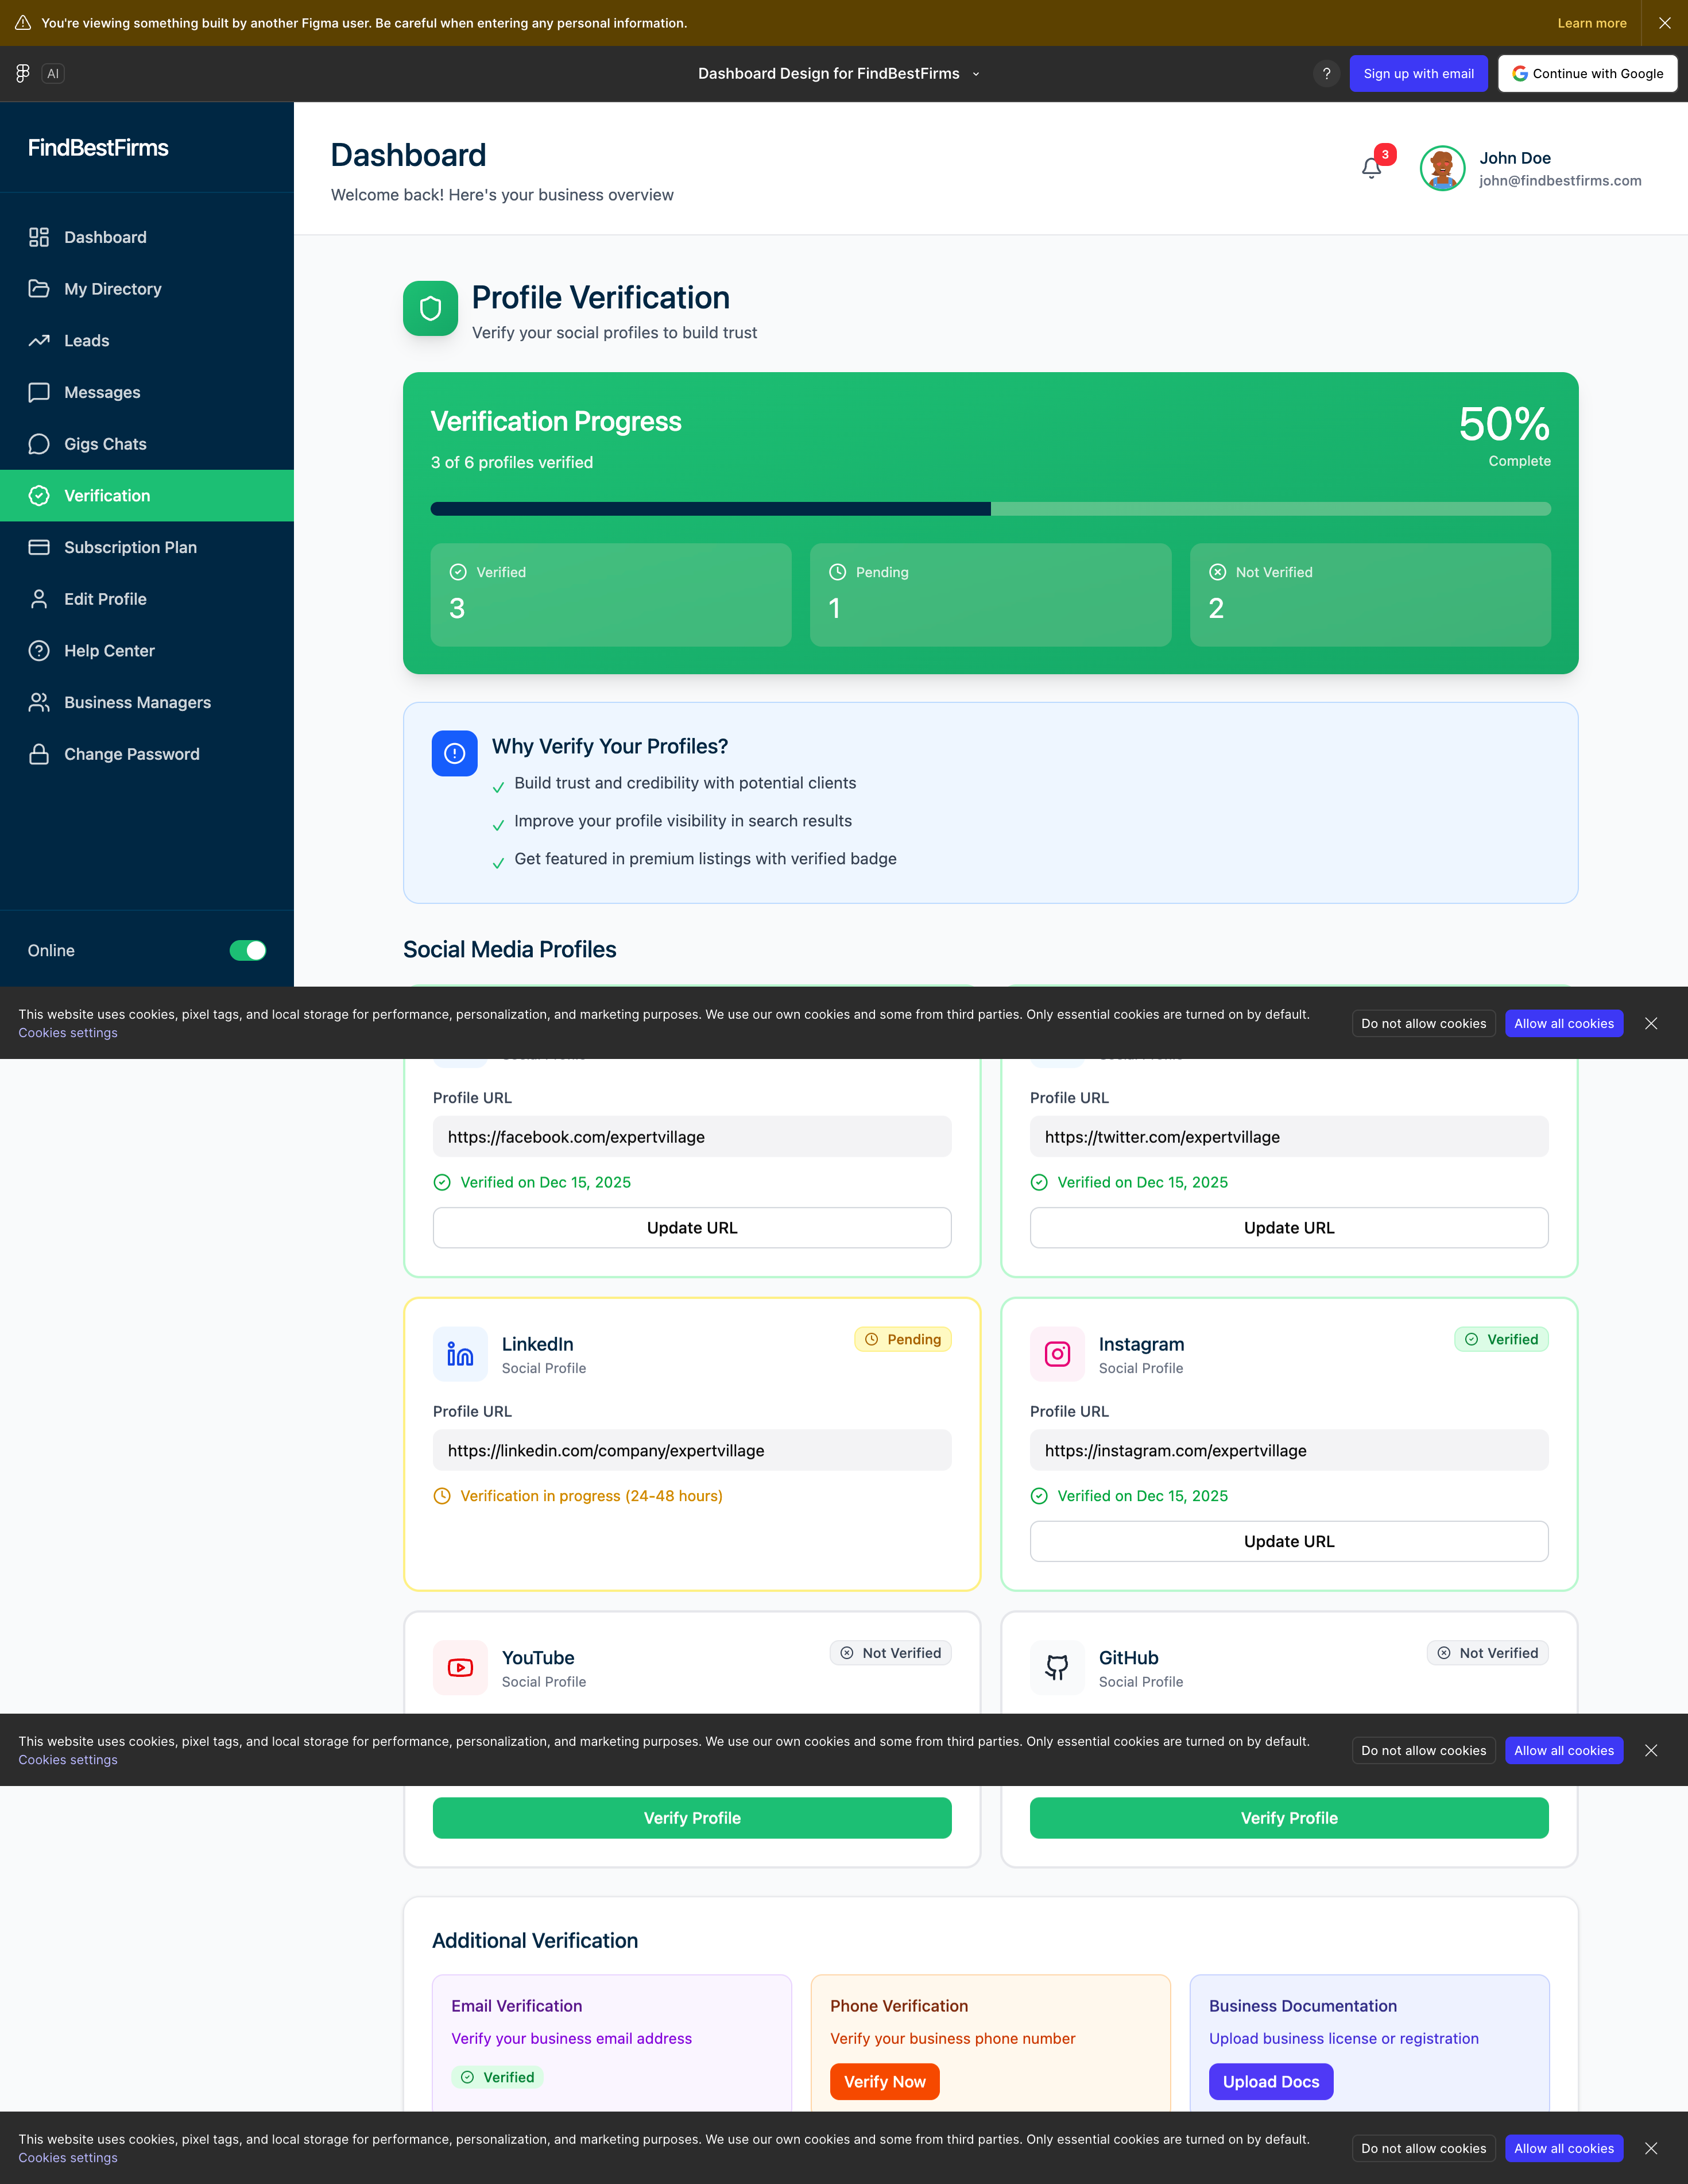Click the Learn more link in the warning banner
Viewport: 1688px width, 2184px height.
(x=1591, y=23)
